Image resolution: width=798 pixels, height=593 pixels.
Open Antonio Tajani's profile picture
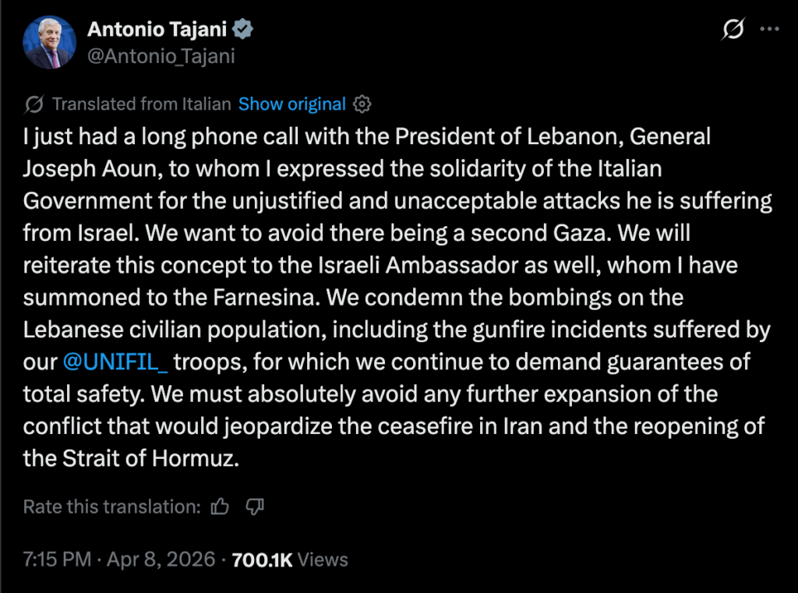pos(50,42)
